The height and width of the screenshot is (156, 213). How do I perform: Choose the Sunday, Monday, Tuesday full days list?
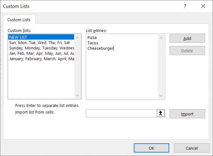tap(41, 48)
